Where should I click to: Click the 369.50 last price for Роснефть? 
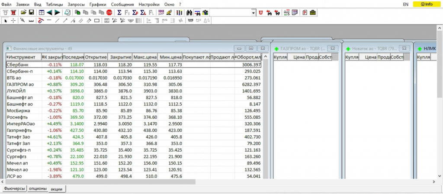77,117
